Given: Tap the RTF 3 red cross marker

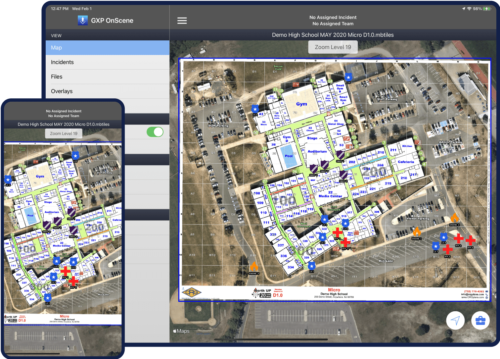Looking at the screenshot, I should (447, 249).
